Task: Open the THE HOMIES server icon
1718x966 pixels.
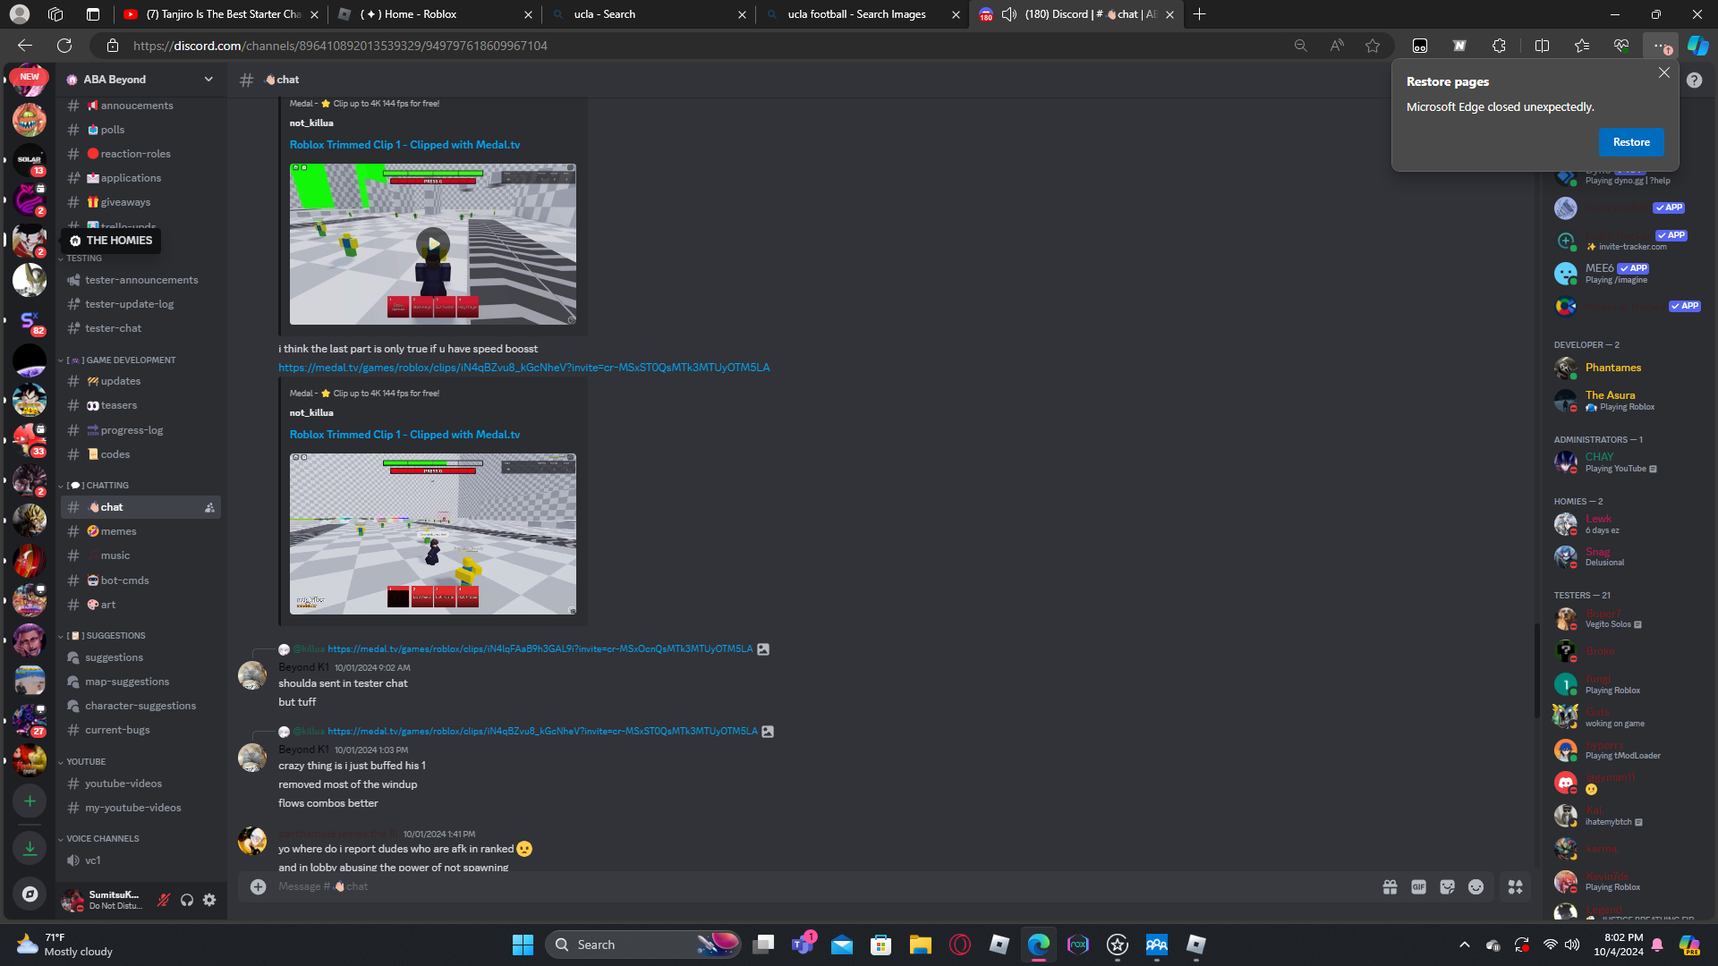Action: 30,240
